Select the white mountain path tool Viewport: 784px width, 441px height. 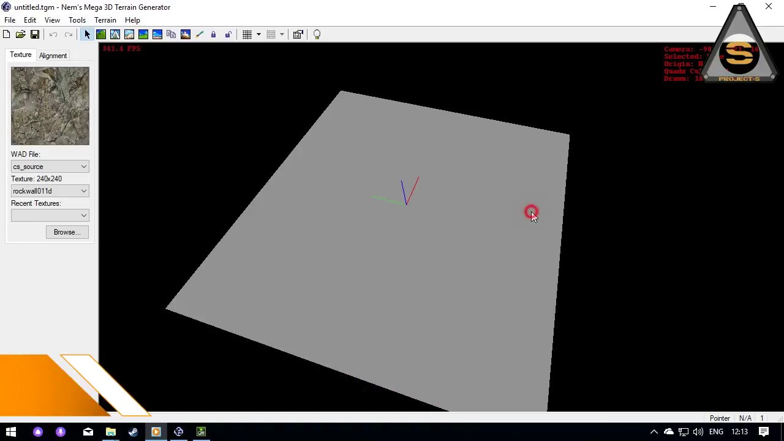pyautogui.click(x=115, y=34)
